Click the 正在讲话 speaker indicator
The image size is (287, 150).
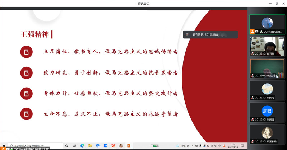210,34
